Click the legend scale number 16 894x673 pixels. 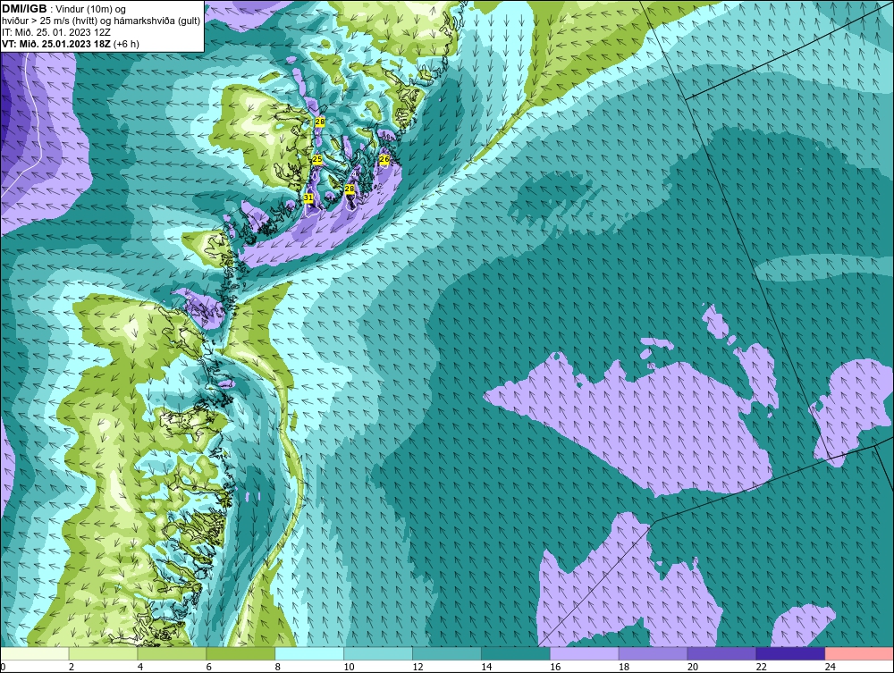[555, 667]
